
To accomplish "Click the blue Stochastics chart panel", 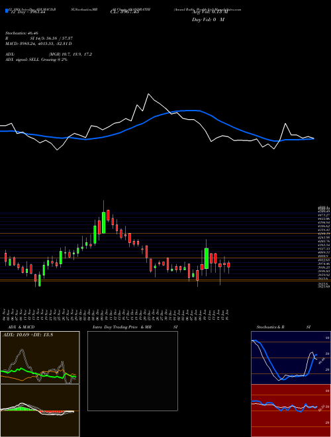I will click(x=291, y=358).
